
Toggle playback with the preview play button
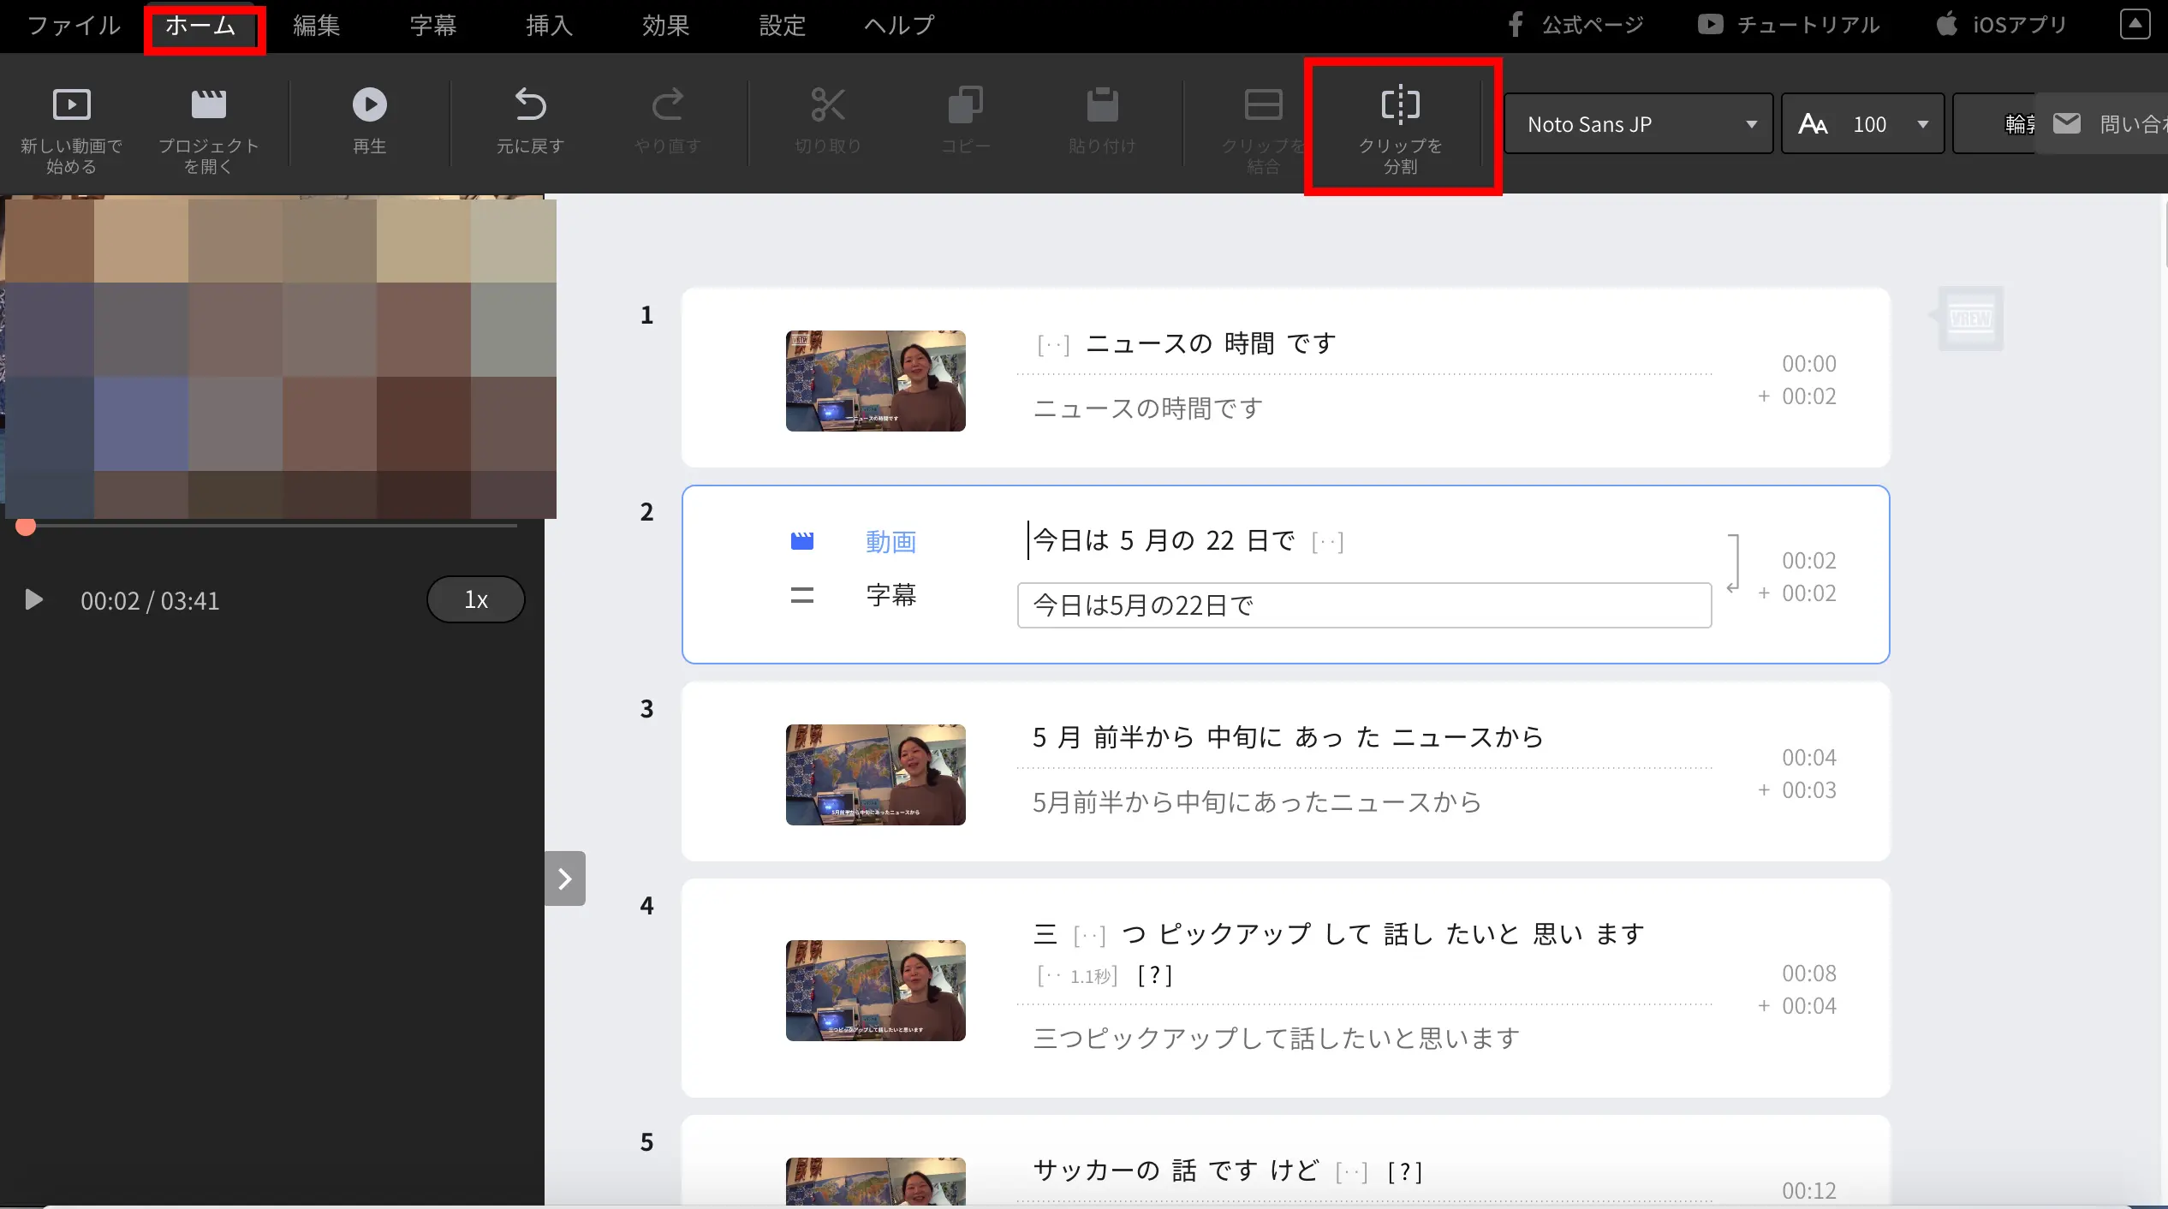coord(33,599)
